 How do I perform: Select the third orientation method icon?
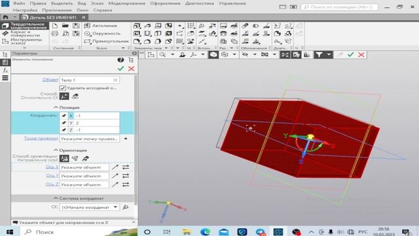coord(86,159)
